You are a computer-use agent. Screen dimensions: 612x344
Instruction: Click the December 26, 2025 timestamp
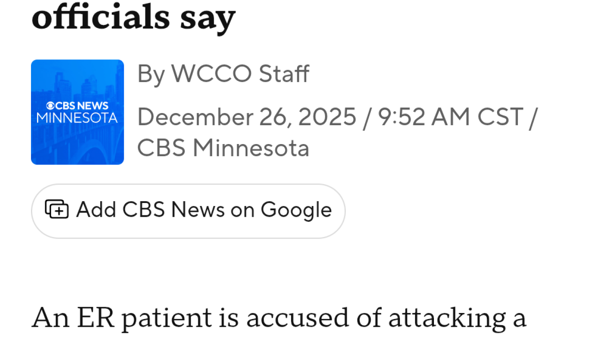coord(246,117)
